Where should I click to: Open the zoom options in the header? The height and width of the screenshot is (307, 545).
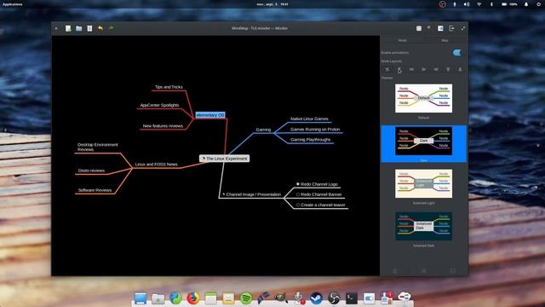419,28
